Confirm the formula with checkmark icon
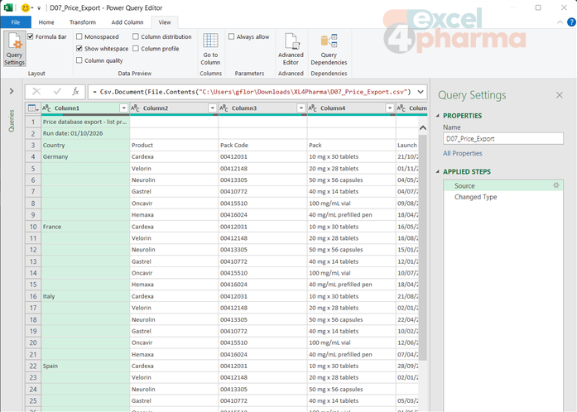The image size is (577, 412). coord(57,91)
